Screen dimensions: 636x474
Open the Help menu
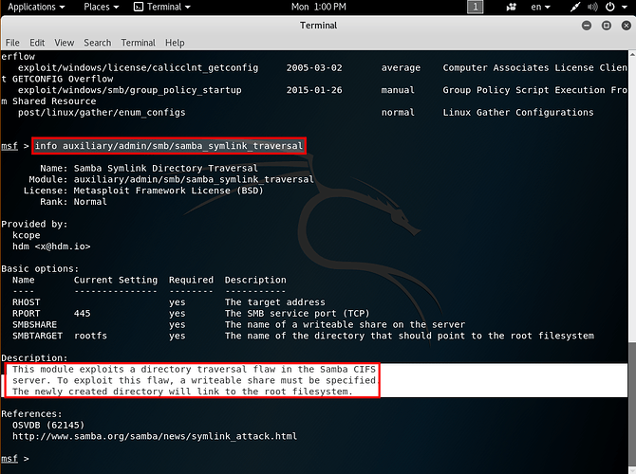pos(175,43)
